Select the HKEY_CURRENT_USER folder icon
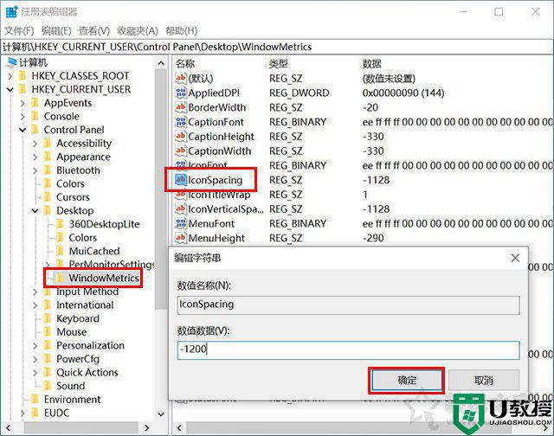Screen dimensions: 554x436 point(23,89)
